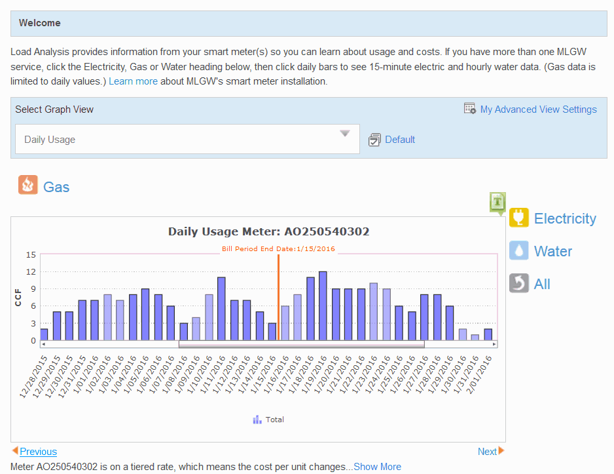This screenshot has height=474, width=614.
Task: Click the yellow Electricity plug icon
Action: coord(519,218)
